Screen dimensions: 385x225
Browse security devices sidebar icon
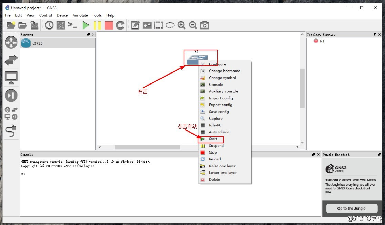click(x=11, y=95)
